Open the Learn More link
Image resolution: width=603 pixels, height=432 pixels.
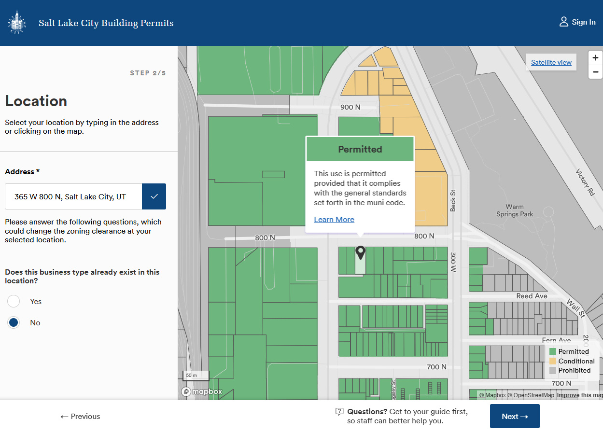click(x=334, y=219)
